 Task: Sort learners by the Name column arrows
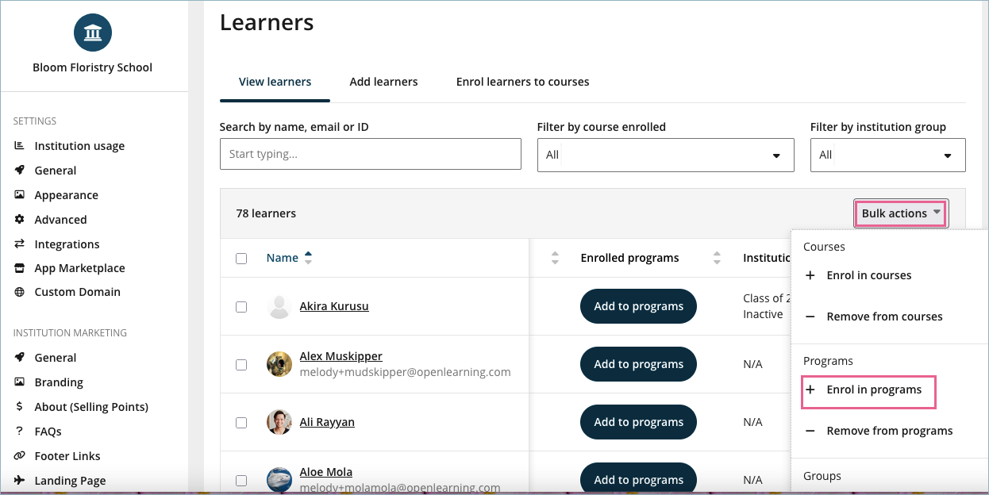[308, 258]
